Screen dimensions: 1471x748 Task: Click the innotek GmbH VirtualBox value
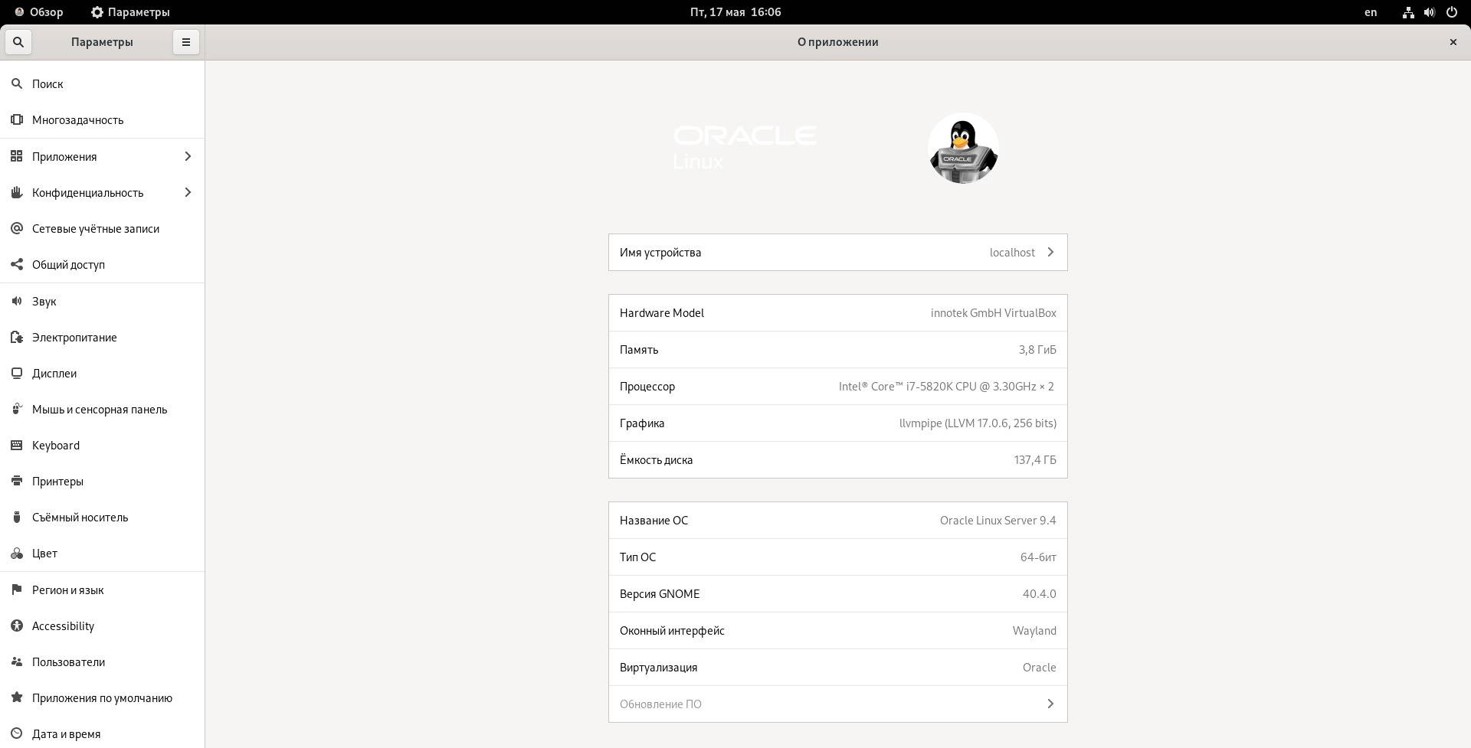point(994,313)
